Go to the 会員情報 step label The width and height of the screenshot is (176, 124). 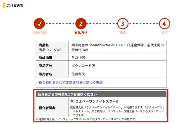click(39, 33)
